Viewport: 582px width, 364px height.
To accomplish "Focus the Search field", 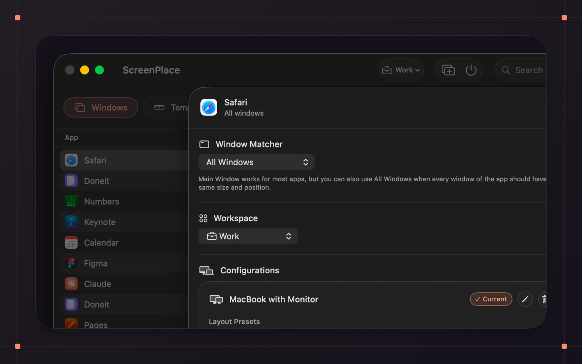I will click(x=521, y=70).
